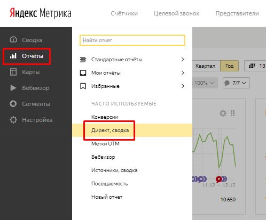Screen dimensions: 266x220
Task: Click the Избранные bookmark icon
Action: coord(83,86)
